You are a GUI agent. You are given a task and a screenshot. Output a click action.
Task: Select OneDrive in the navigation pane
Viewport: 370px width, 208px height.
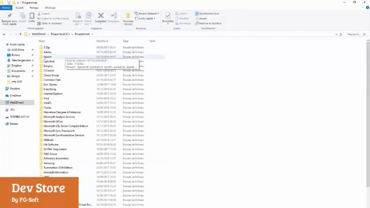15,95
